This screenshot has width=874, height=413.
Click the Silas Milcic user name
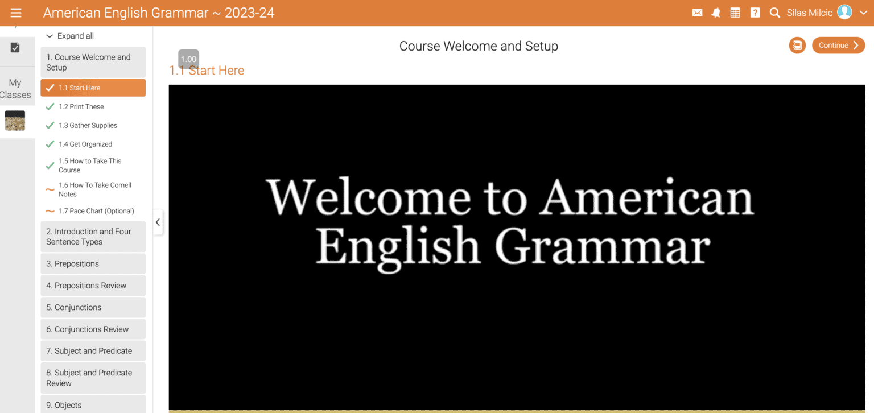809,13
